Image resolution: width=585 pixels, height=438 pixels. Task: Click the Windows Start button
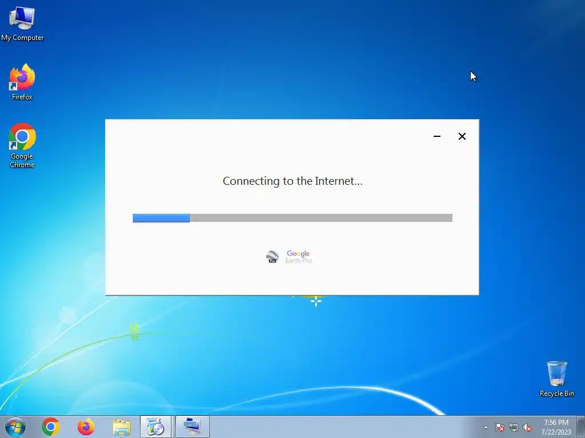pyautogui.click(x=15, y=427)
